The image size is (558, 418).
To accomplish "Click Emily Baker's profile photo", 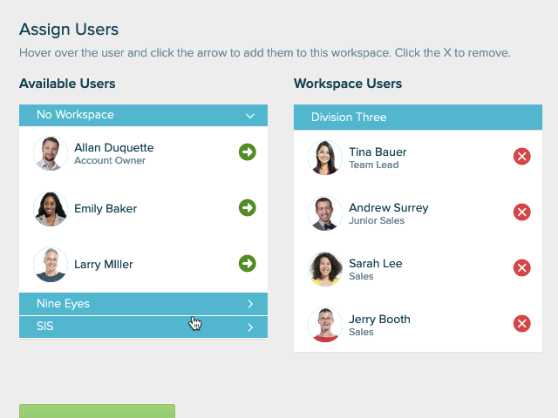I will 51,209.
